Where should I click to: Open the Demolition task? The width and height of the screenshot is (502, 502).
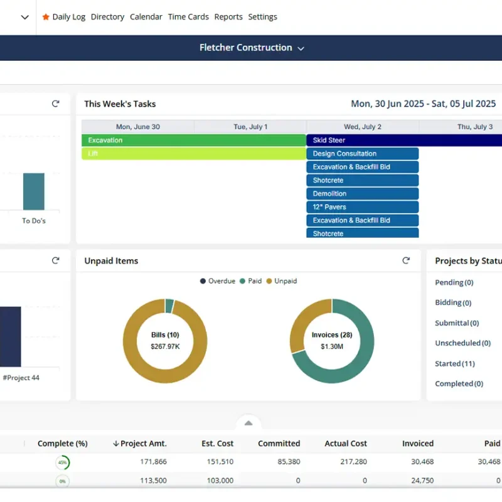point(363,194)
